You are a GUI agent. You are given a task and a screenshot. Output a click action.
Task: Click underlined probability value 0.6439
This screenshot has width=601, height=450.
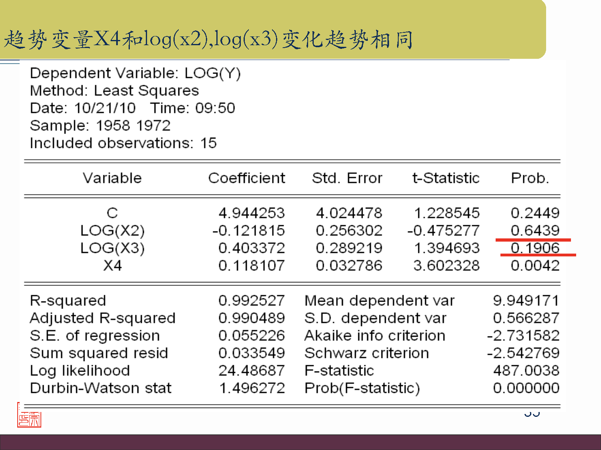pyautogui.click(x=535, y=231)
